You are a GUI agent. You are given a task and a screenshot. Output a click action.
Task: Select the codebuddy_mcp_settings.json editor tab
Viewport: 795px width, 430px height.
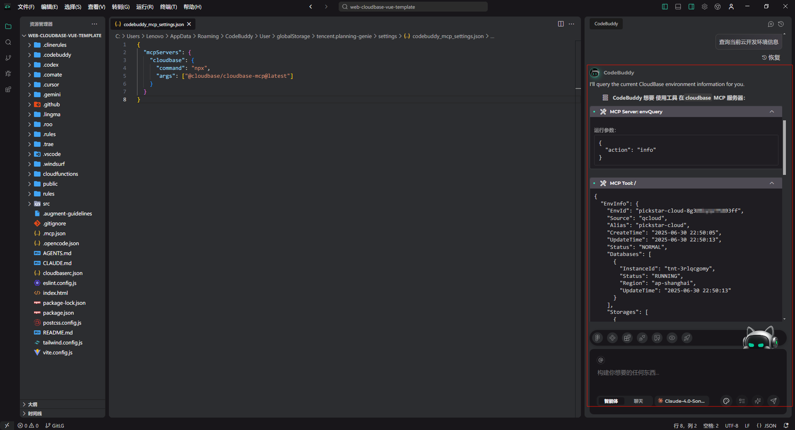coord(154,24)
